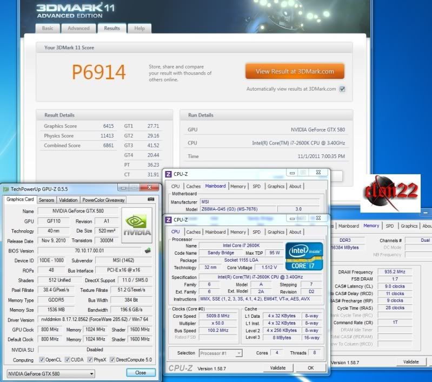Viewport: 432px width, 382px height.
Task: Click the Graphics Score value 6415
Action: tap(108, 126)
